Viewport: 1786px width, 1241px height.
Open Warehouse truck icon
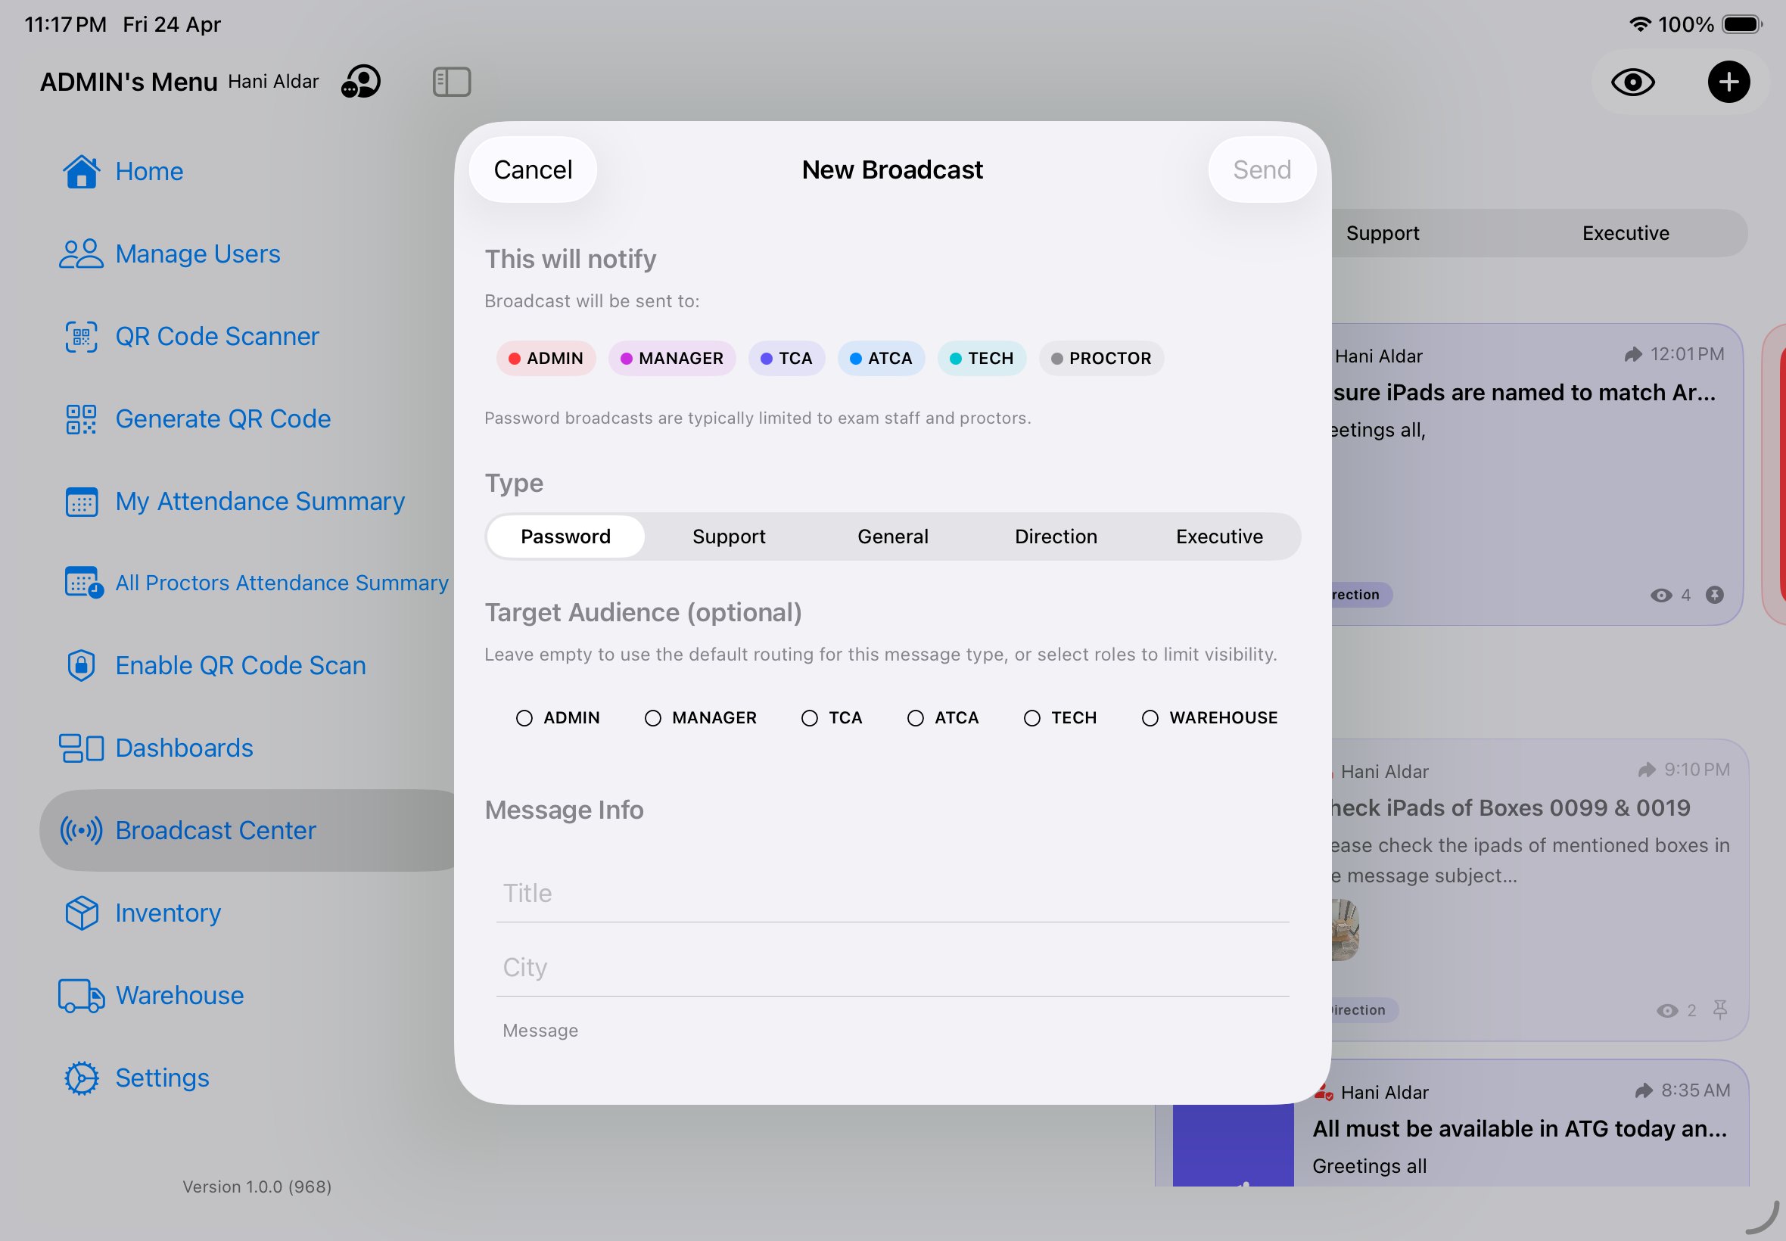pyautogui.click(x=82, y=995)
